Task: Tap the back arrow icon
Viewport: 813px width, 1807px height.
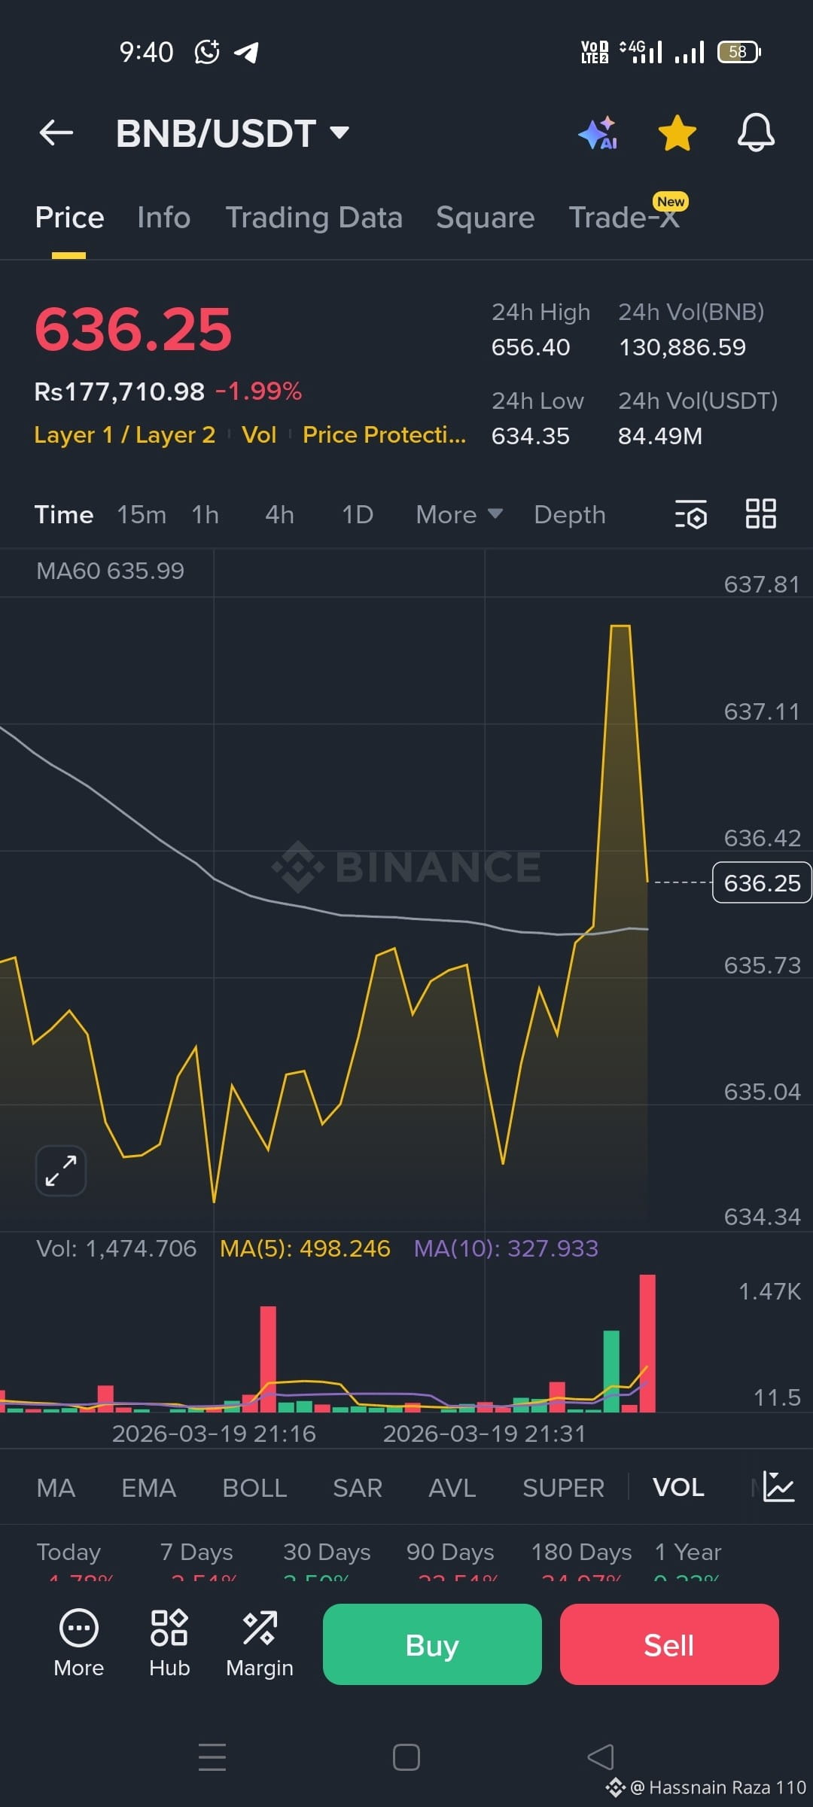Action: (56, 133)
